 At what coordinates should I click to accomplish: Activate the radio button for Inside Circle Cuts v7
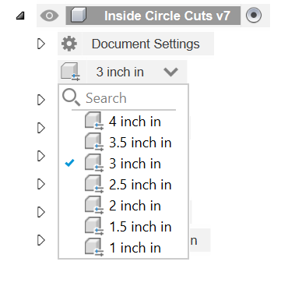254,16
